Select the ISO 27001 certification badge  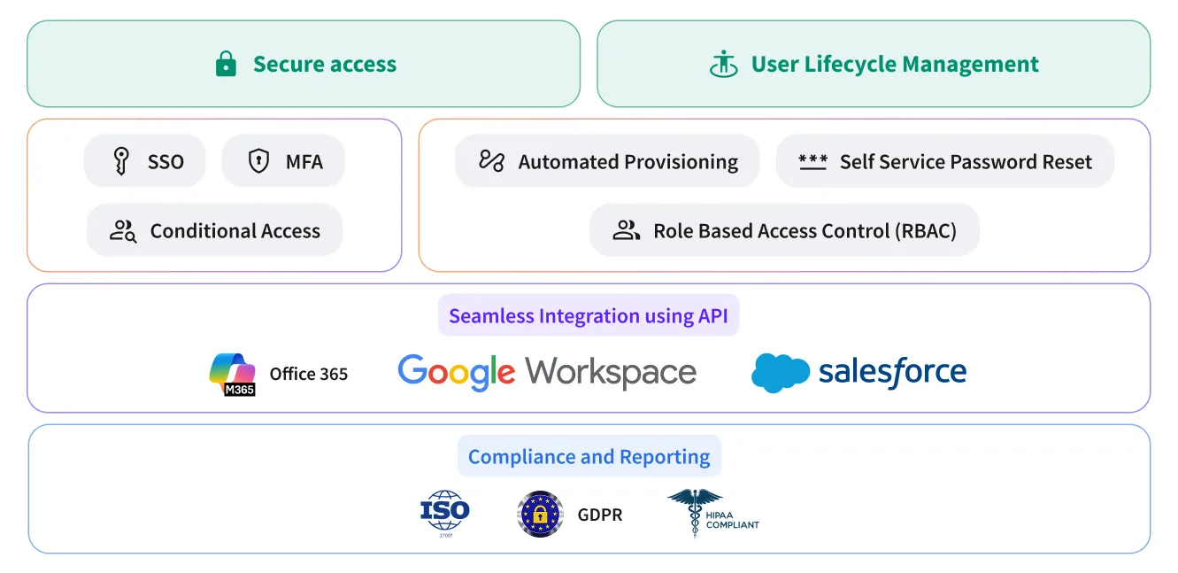click(x=445, y=513)
